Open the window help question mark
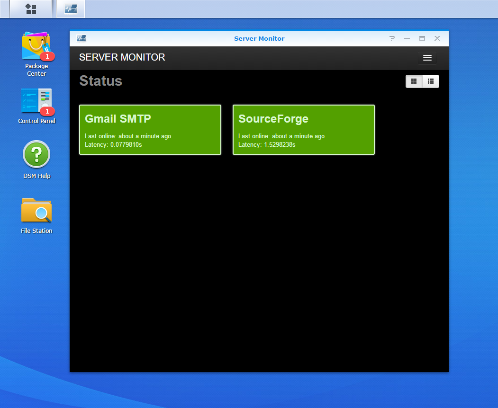498x408 pixels. tap(392, 38)
